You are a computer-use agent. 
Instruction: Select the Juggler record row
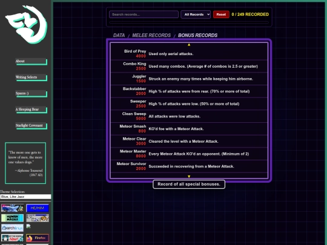point(189,79)
